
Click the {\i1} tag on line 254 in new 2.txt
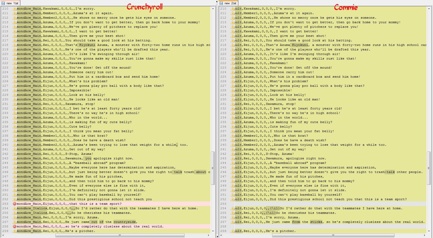click(275, 208)
